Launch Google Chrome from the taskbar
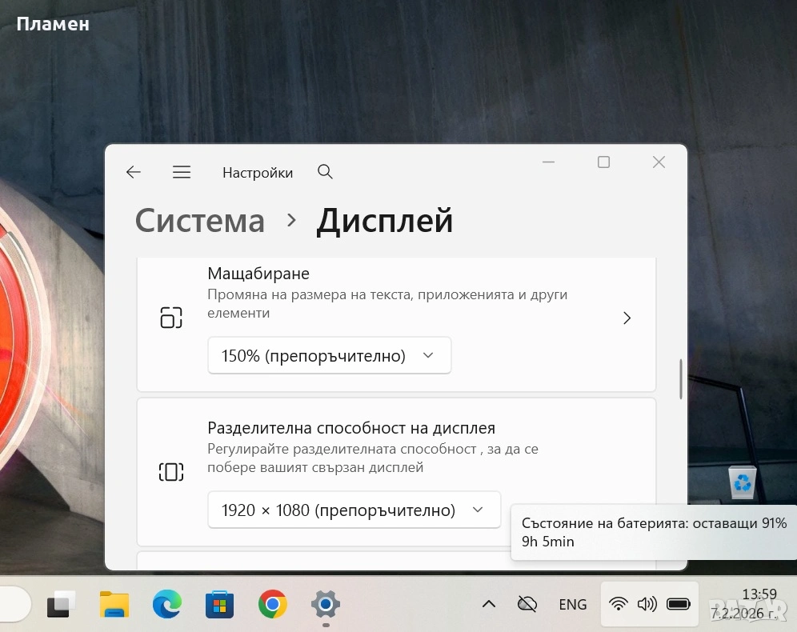The image size is (797, 632). pyautogui.click(x=273, y=604)
